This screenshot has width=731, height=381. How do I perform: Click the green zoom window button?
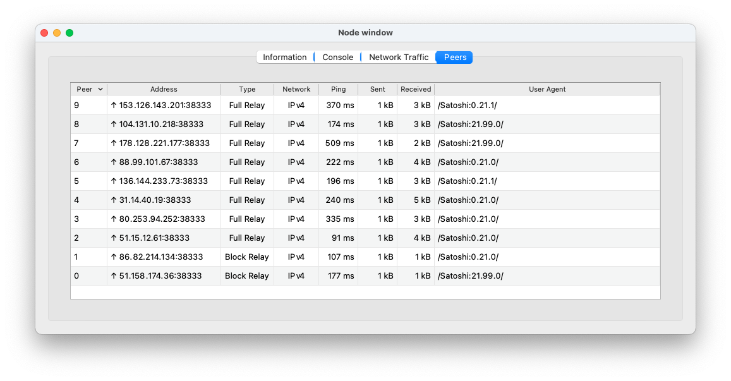pos(69,33)
